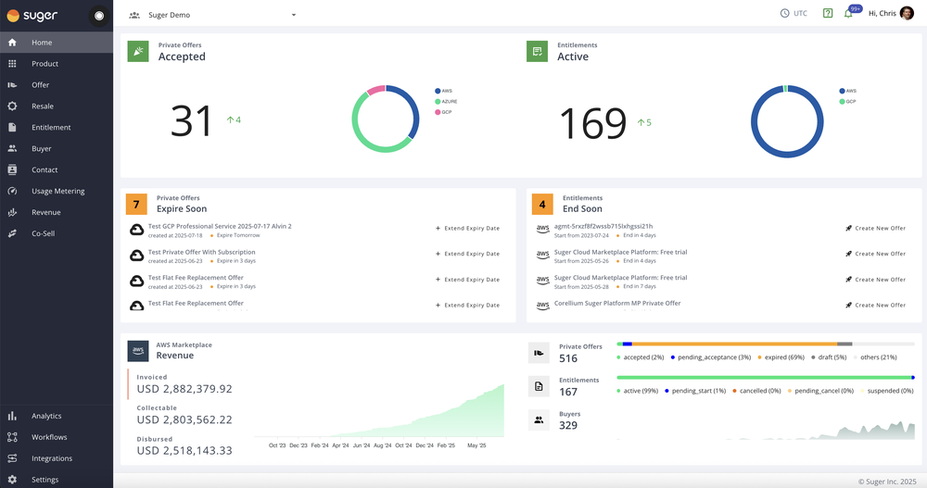Click the private offers status progress bar
Screen dimensions: 927x488
click(766, 344)
